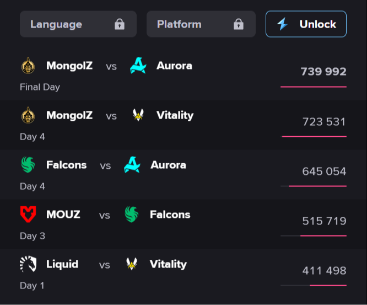Click the lock icon on Language filter
This screenshot has height=305, width=367.
click(x=119, y=24)
